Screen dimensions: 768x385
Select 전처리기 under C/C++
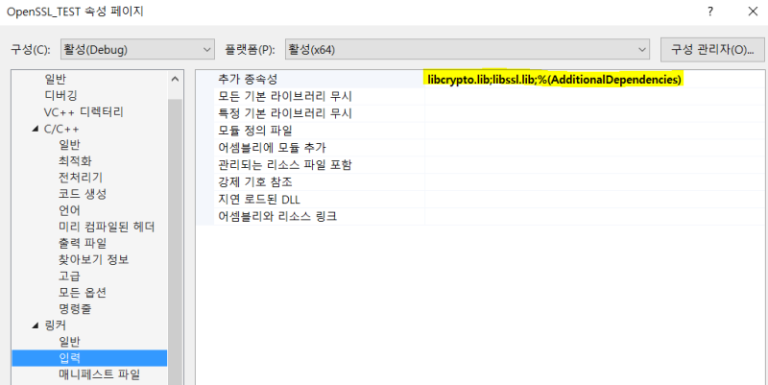pyautogui.click(x=81, y=178)
